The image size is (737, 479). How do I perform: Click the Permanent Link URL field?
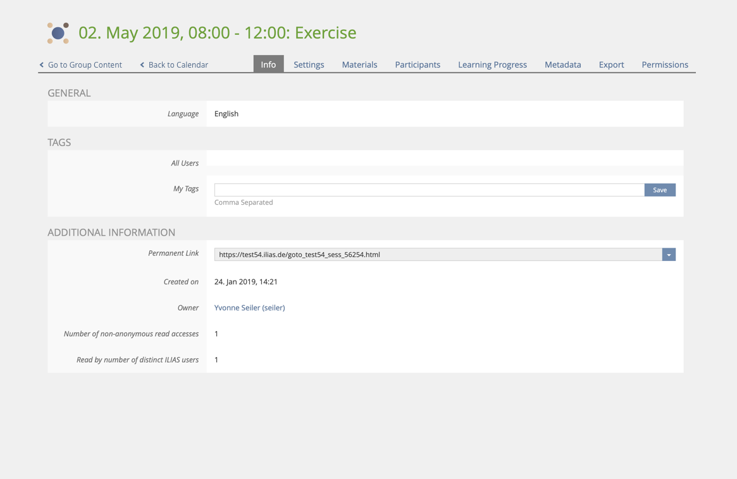pyautogui.click(x=438, y=255)
